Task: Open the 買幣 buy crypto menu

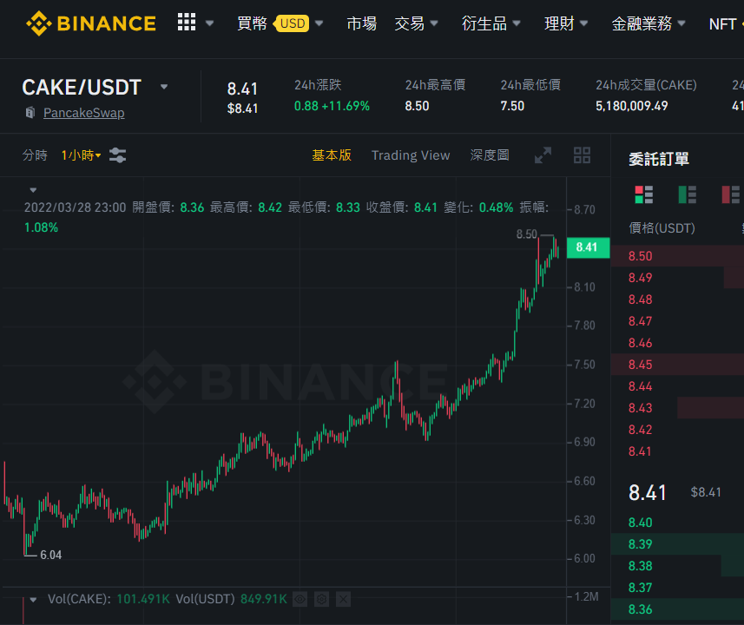Action: pyautogui.click(x=252, y=23)
